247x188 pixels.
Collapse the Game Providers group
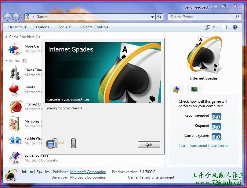point(6,37)
